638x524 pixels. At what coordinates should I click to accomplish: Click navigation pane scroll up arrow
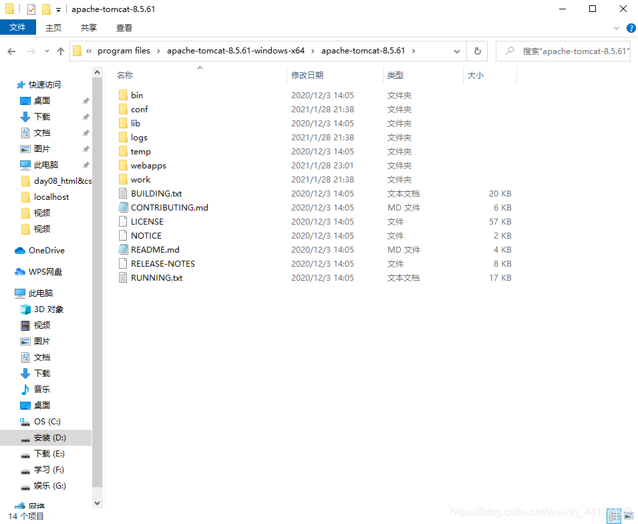pyautogui.click(x=97, y=72)
